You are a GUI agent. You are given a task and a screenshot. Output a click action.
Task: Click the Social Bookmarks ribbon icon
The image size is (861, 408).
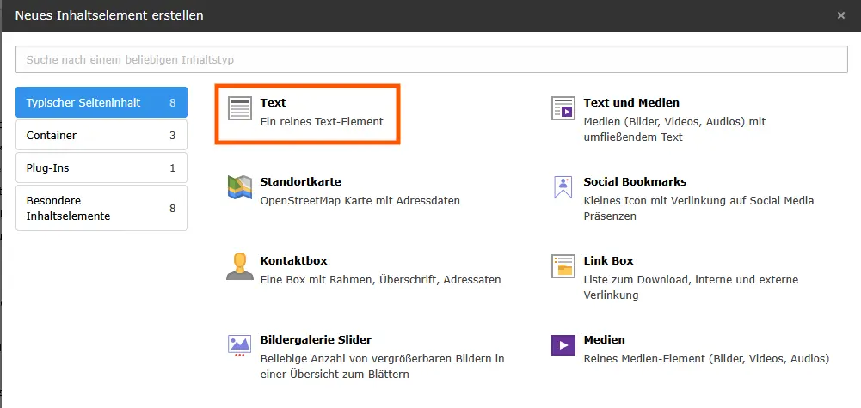coord(563,187)
